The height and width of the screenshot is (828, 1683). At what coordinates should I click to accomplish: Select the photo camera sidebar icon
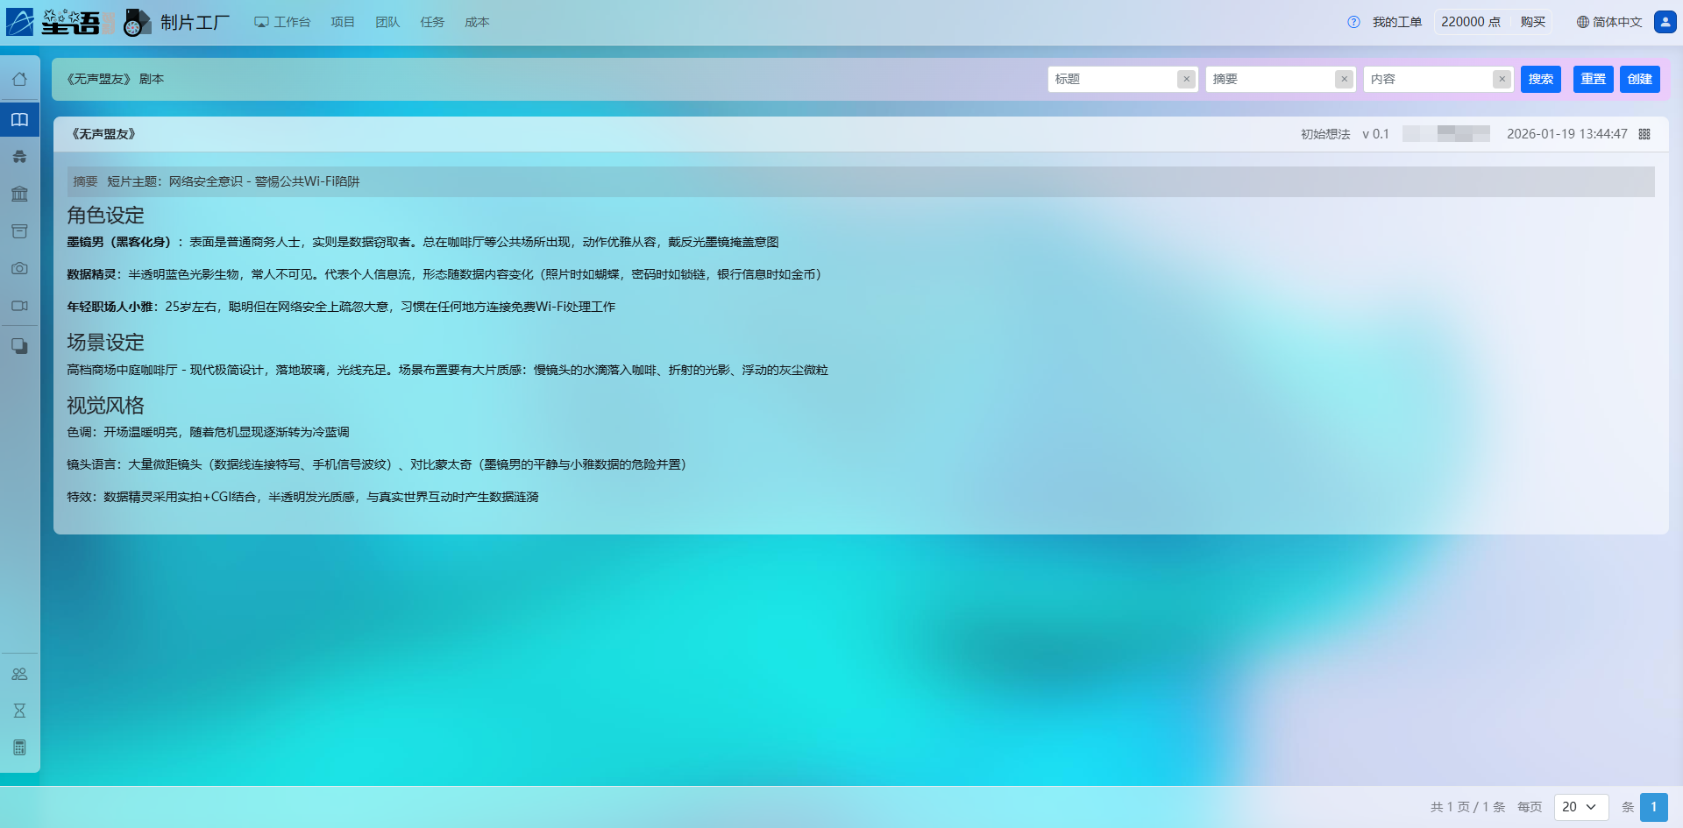click(x=19, y=268)
